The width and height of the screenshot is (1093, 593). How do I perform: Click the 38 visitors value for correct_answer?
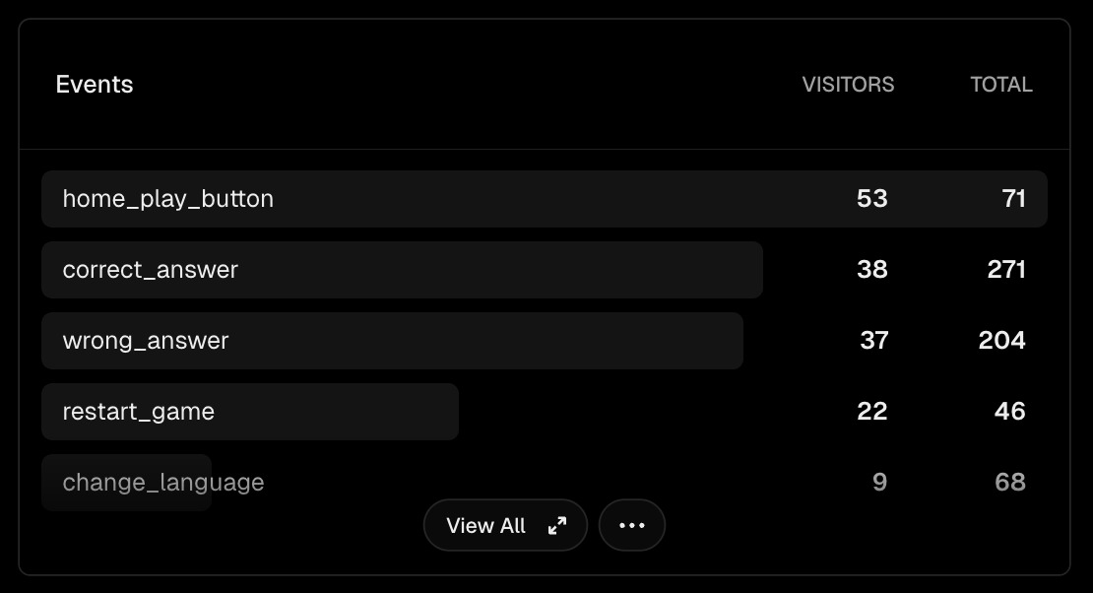[x=872, y=270]
